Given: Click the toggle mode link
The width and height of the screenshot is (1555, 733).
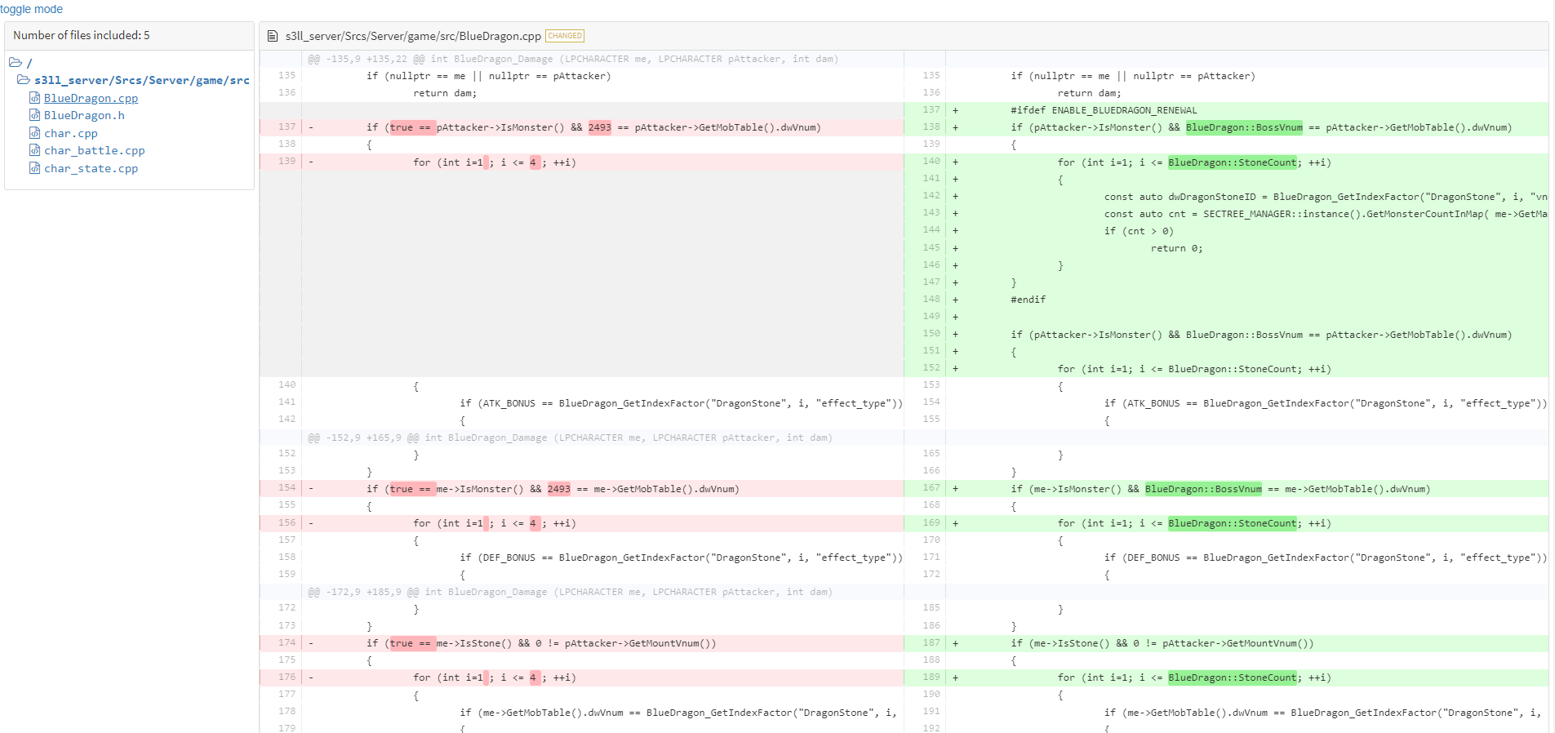Looking at the screenshot, I should click(31, 9).
